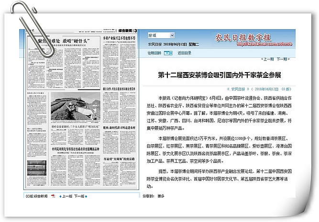
Task: Click the 综合新闻 3 page header label
Action: (x=128, y=31)
